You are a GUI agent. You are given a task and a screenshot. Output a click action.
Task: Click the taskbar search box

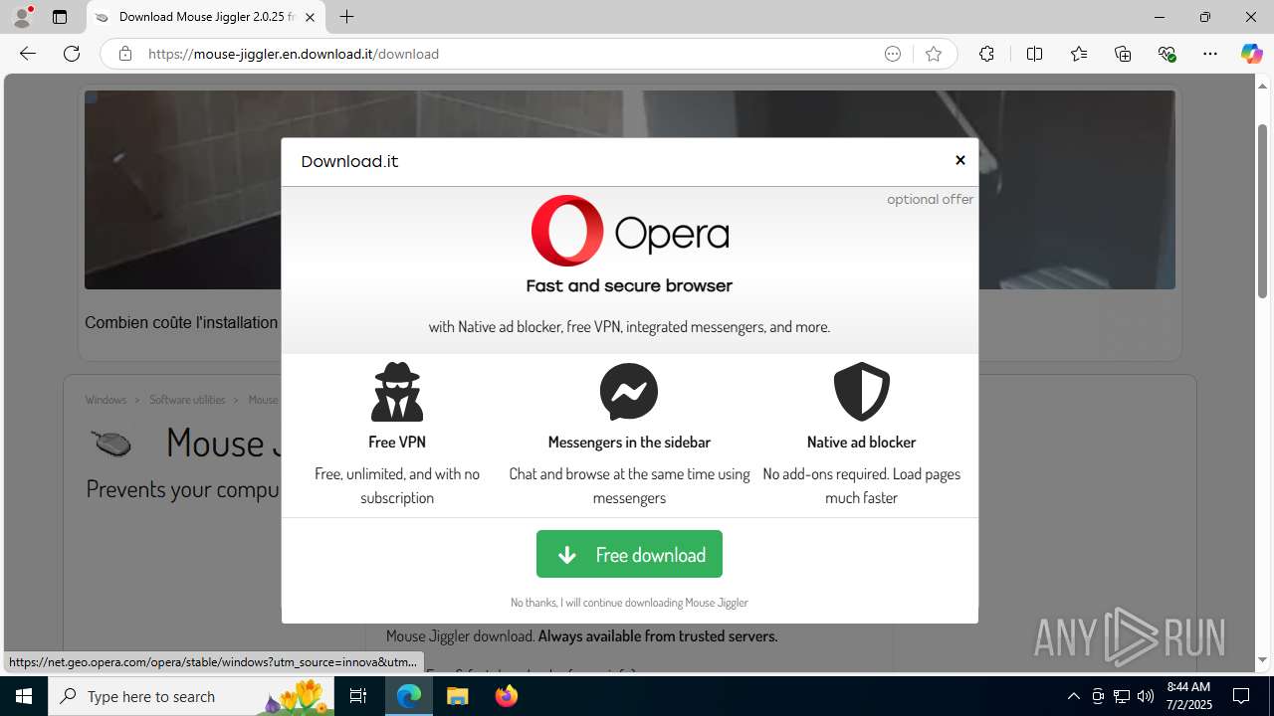191,696
